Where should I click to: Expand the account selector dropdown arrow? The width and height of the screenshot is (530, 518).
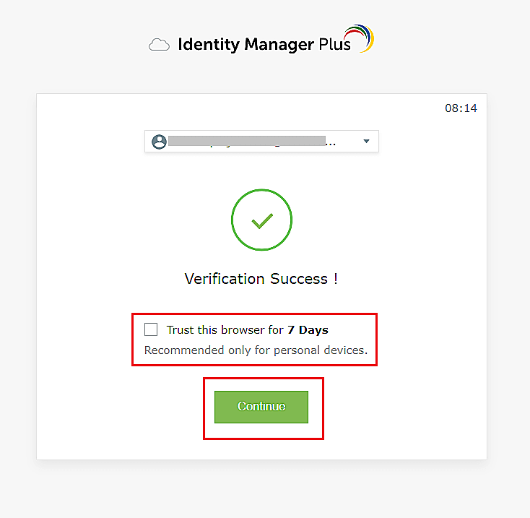(x=366, y=142)
